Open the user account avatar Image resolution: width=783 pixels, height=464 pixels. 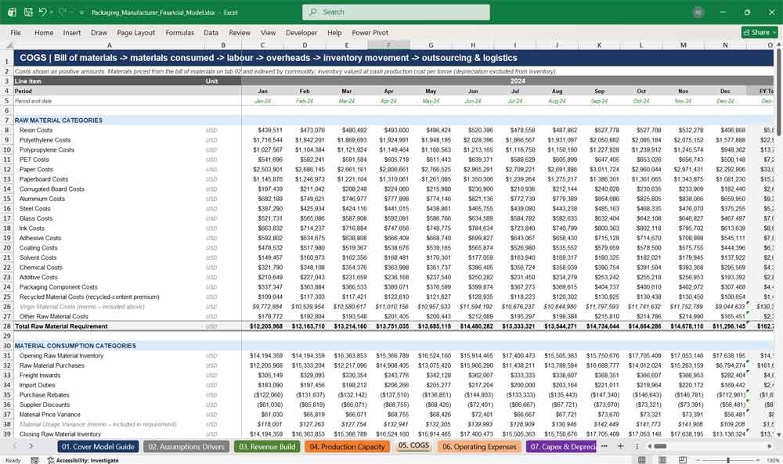click(698, 13)
